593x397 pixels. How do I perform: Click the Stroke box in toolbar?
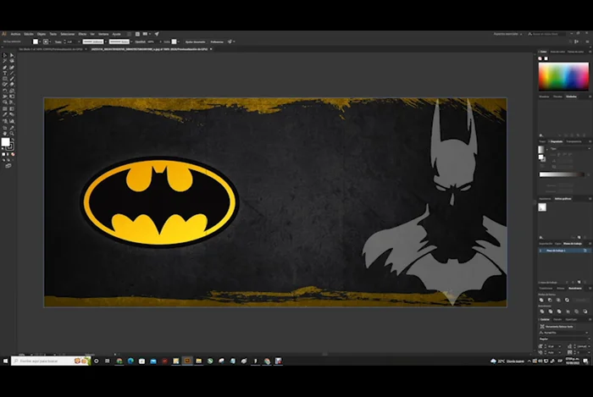pyautogui.click(x=10, y=146)
